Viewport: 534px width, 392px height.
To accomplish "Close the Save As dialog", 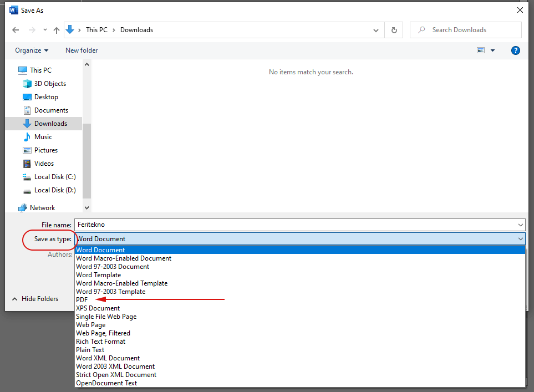I will [x=520, y=10].
